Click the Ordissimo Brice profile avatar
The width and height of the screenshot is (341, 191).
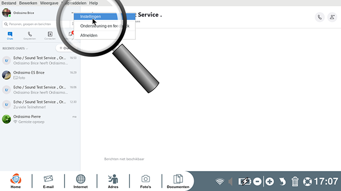tap(6, 13)
